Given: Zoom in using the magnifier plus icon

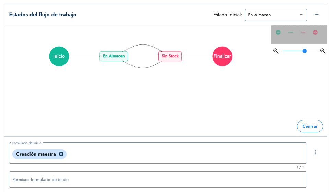Looking at the screenshot, I should coord(323,51).
